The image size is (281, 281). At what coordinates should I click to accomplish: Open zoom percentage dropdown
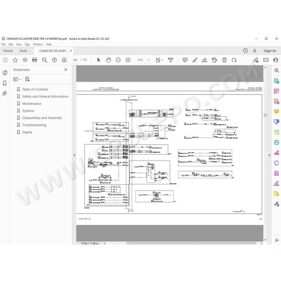click(x=149, y=60)
